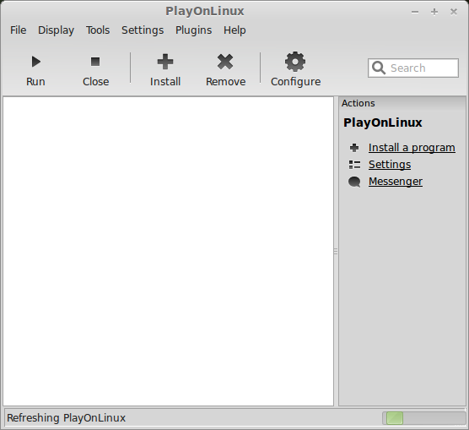
Task: Click the Configure gear icon
Action: point(295,62)
